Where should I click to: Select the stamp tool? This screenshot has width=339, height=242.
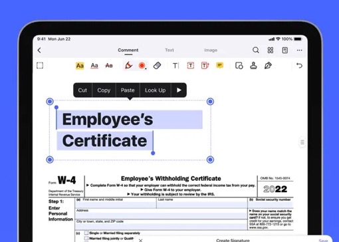click(x=253, y=66)
